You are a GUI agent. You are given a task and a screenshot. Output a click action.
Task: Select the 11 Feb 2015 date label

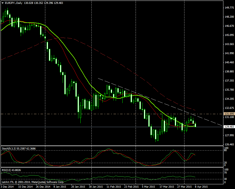point(113,187)
